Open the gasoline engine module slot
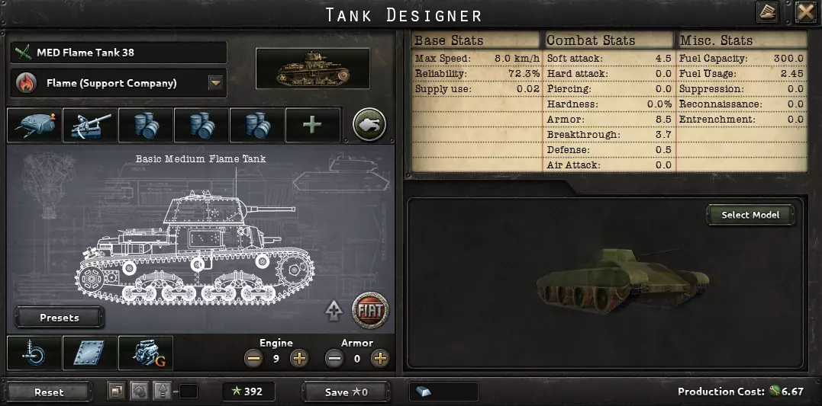822x406 pixels. coord(146,353)
